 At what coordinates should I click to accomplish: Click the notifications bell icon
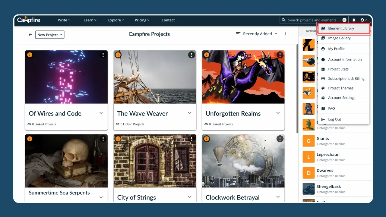click(354, 20)
